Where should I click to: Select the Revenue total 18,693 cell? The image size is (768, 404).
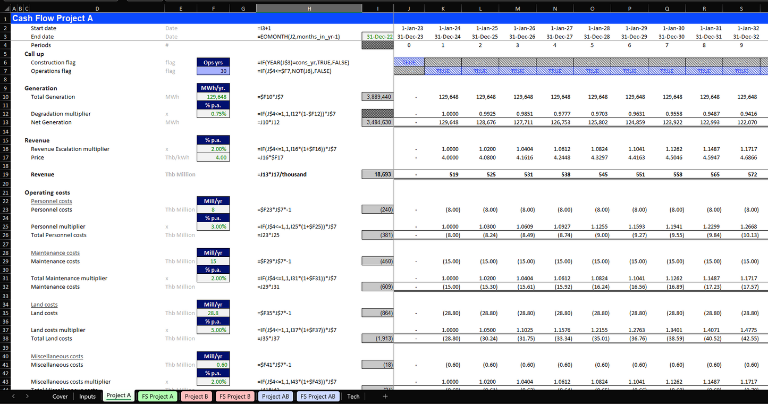click(x=377, y=174)
